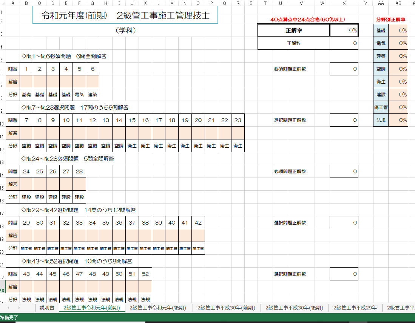This screenshot has height=323, width=415.
Task: Select the 基礎 label cell in 分野別正解率
Action: click(381, 30)
